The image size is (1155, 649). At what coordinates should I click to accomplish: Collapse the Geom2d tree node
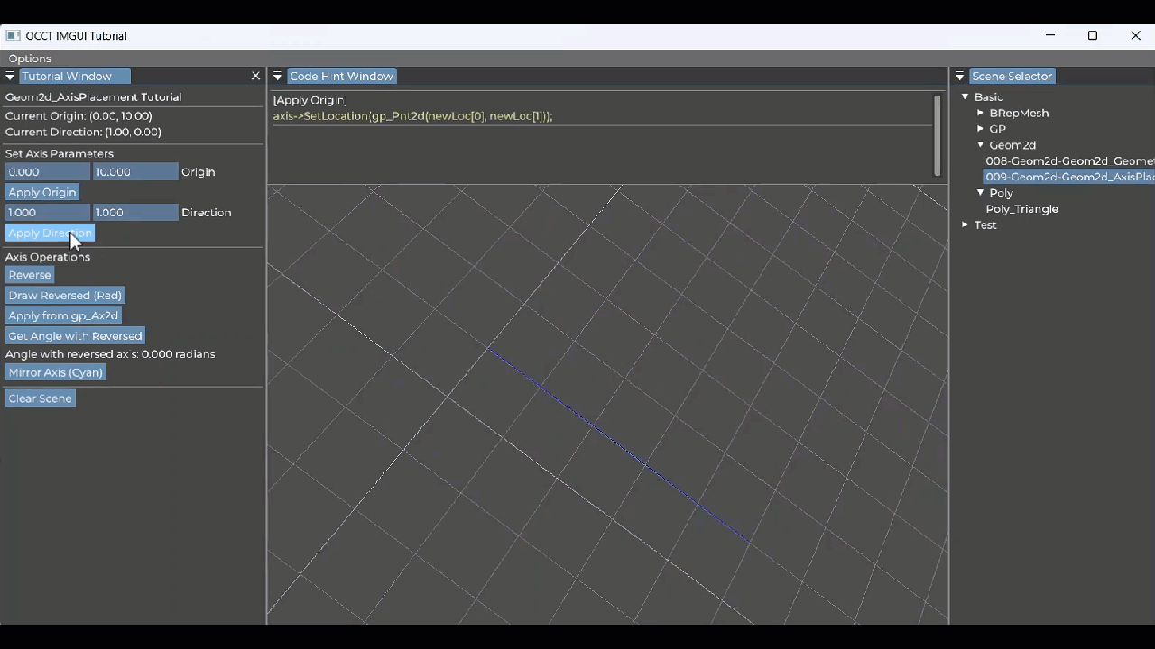(x=981, y=144)
